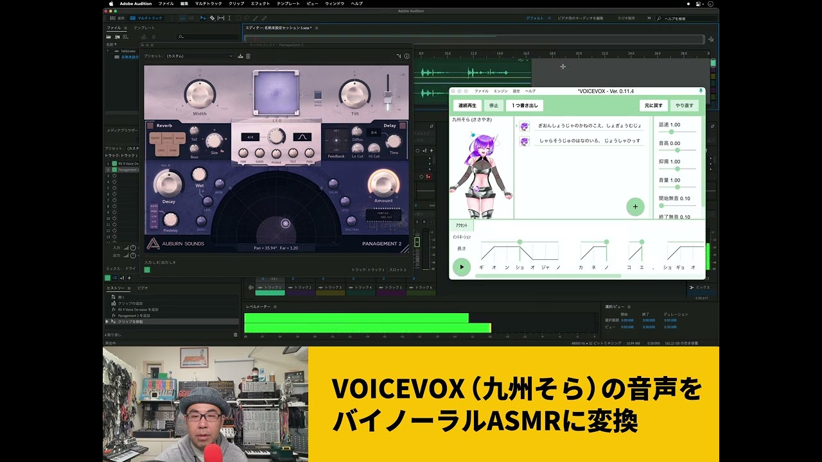The width and height of the screenshot is (822, 462).
Task: Click 連続再生 button in VOICEVOX
Action: click(x=468, y=106)
